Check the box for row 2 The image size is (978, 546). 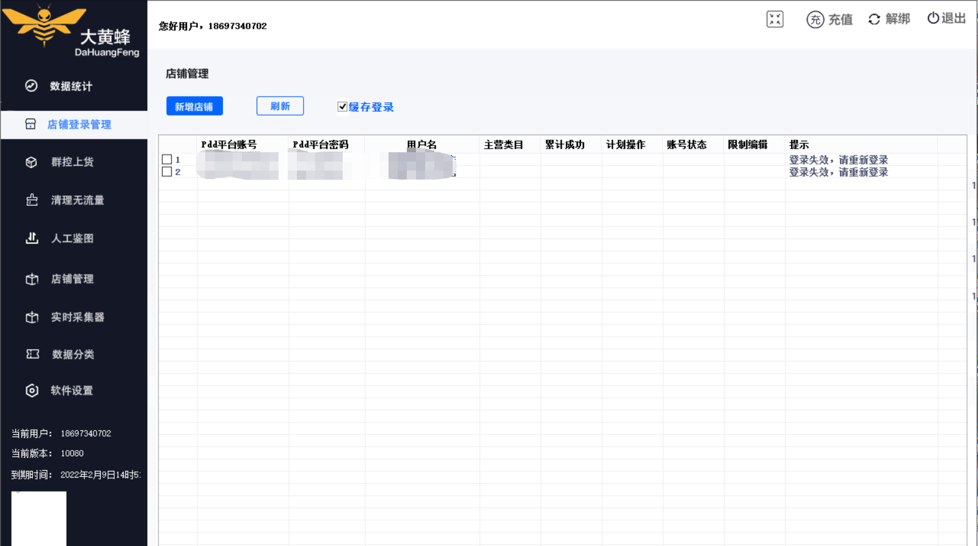click(x=167, y=172)
